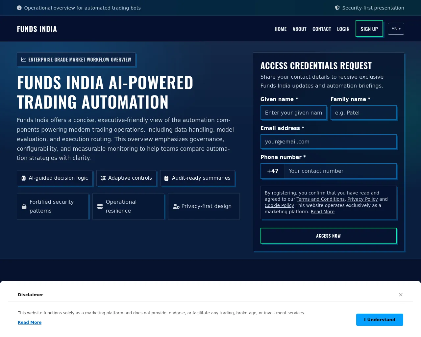Open the Terms and Conditions link
The width and height of the screenshot is (421, 337).
click(x=321, y=199)
